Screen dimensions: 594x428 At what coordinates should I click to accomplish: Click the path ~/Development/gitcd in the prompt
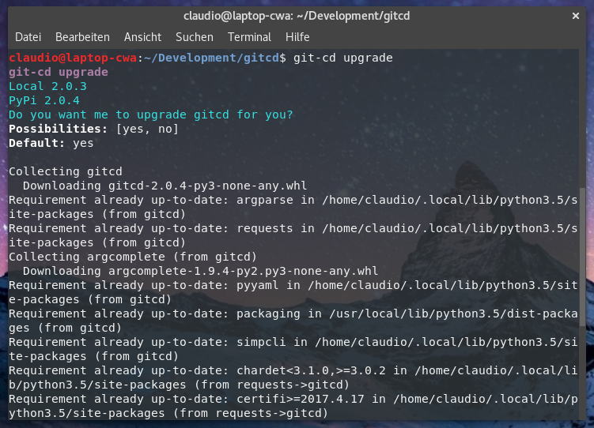point(212,58)
